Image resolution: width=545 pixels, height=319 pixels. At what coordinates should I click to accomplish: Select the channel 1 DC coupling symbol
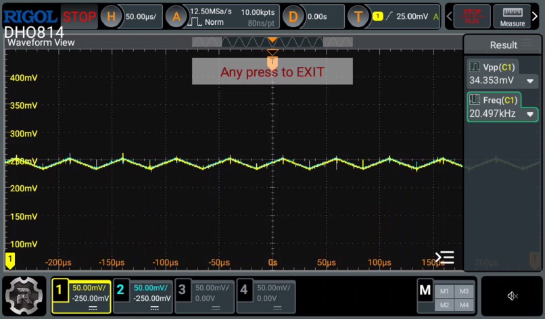pyautogui.click(x=93, y=308)
